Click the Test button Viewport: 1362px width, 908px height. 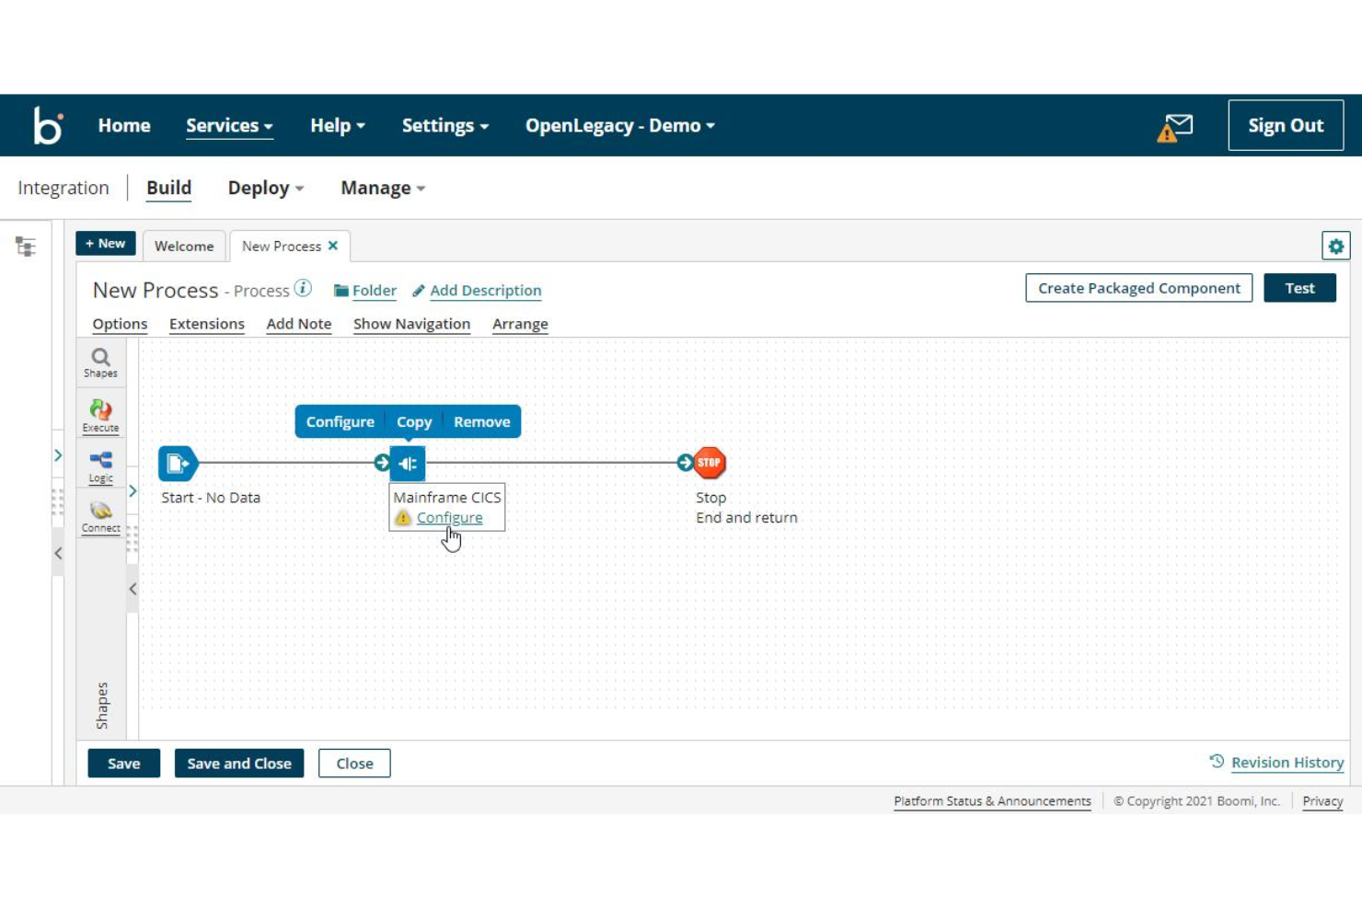click(x=1299, y=288)
